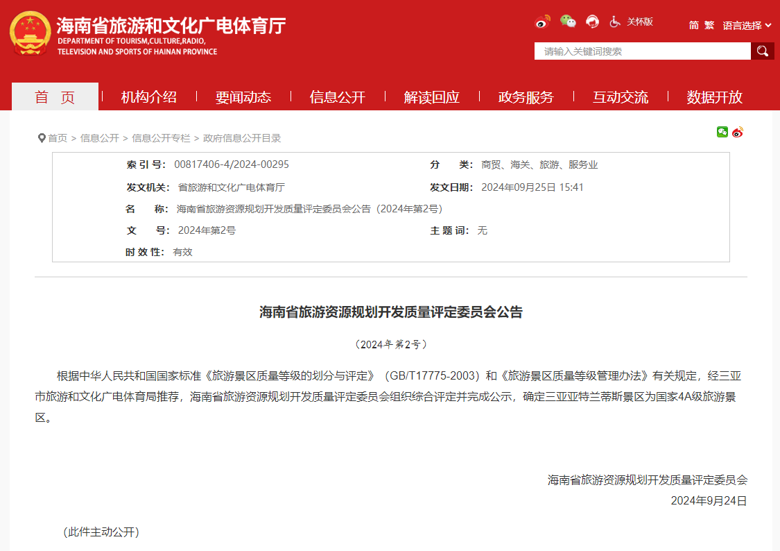Open the 互动交流 menu
780x551 pixels.
pos(619,97)
